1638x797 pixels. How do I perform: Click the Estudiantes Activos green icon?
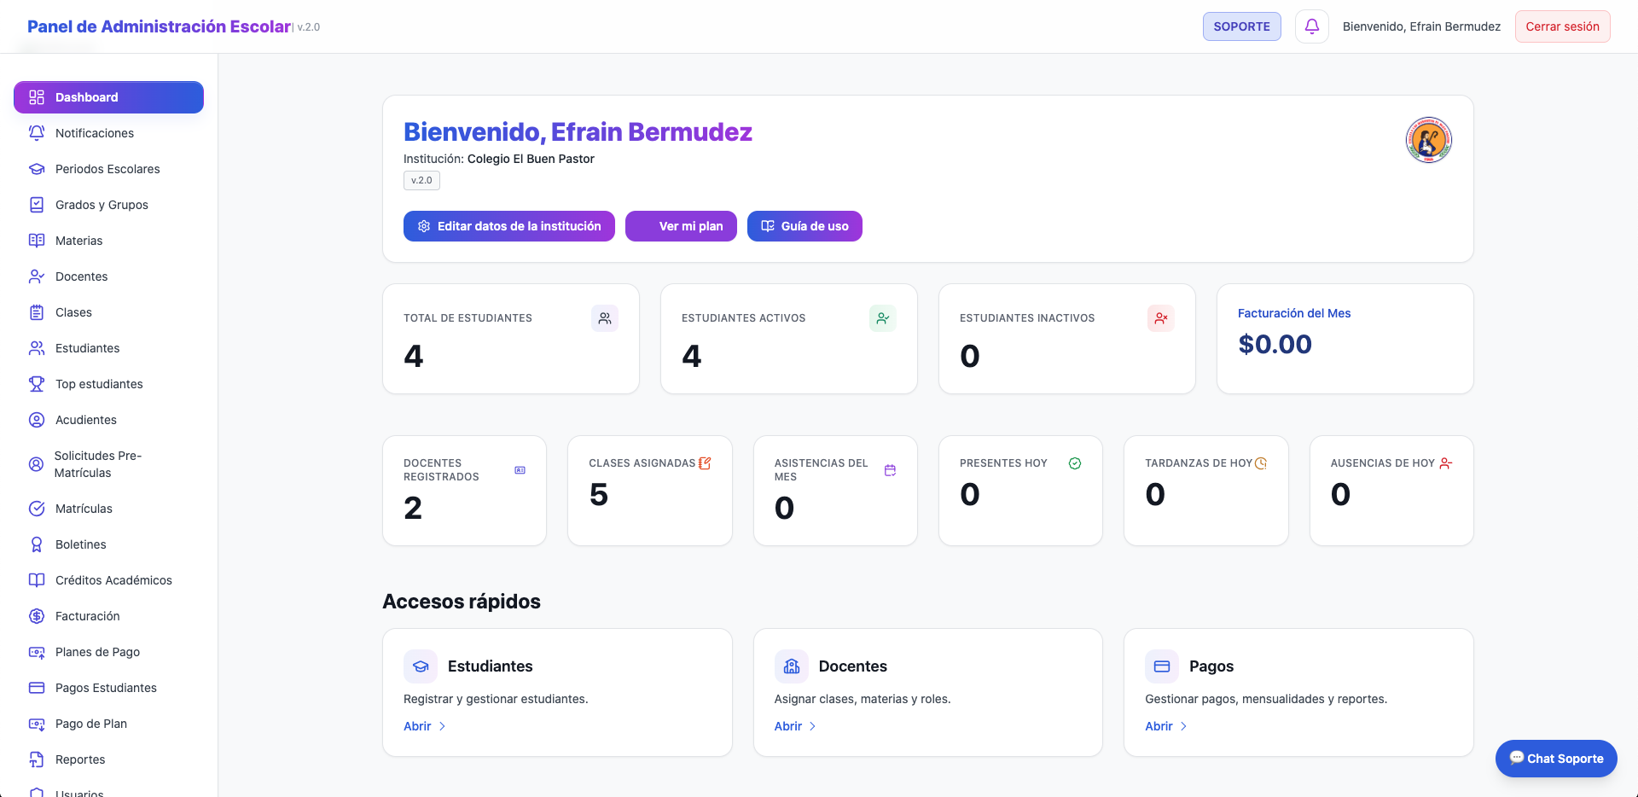tap(882, 318)
